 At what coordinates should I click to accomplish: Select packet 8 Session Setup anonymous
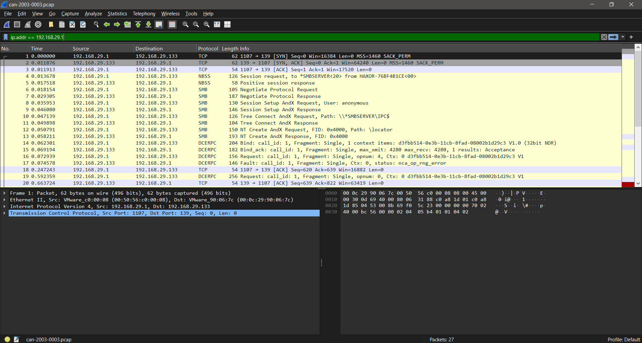tap(311, 103)
